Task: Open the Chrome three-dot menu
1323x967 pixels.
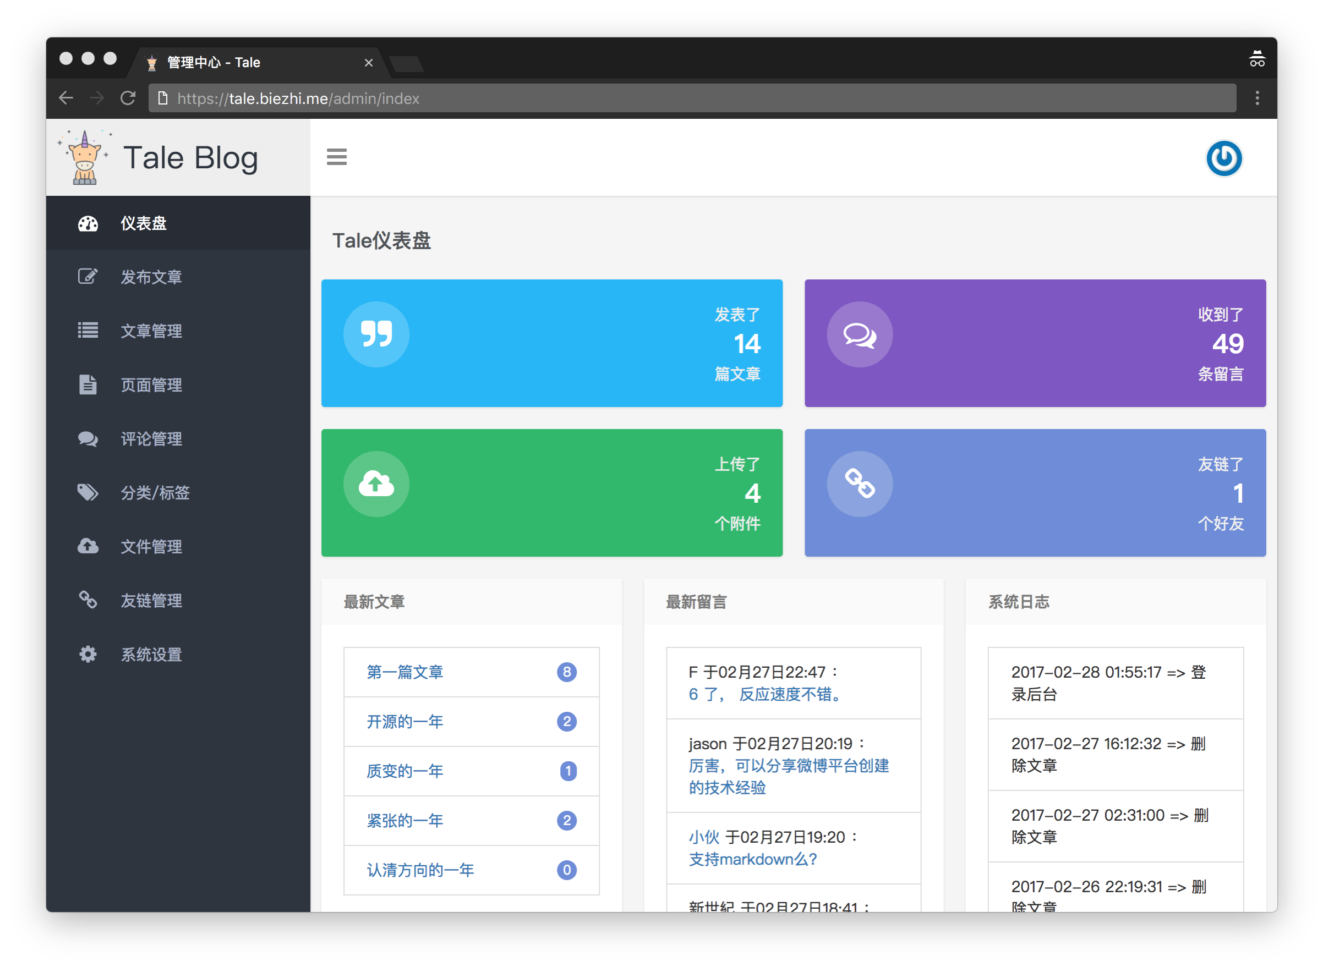Action: 1257,98
